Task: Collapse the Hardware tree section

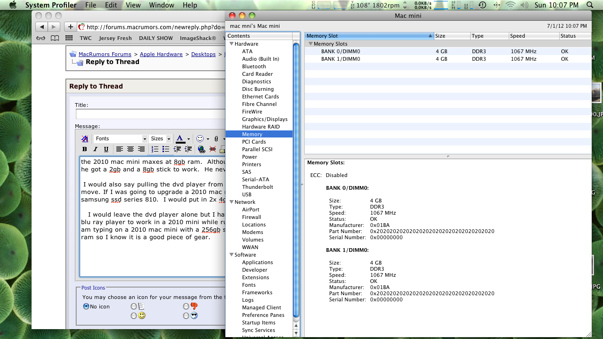Action: tap(231, 44)
